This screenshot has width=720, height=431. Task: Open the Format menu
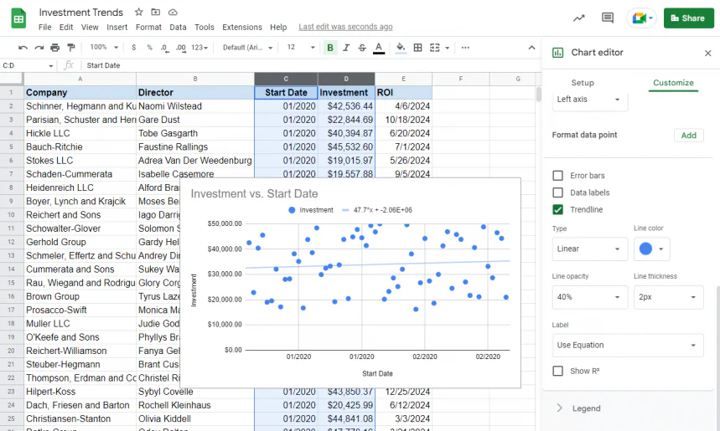click(x=148, y=27)
